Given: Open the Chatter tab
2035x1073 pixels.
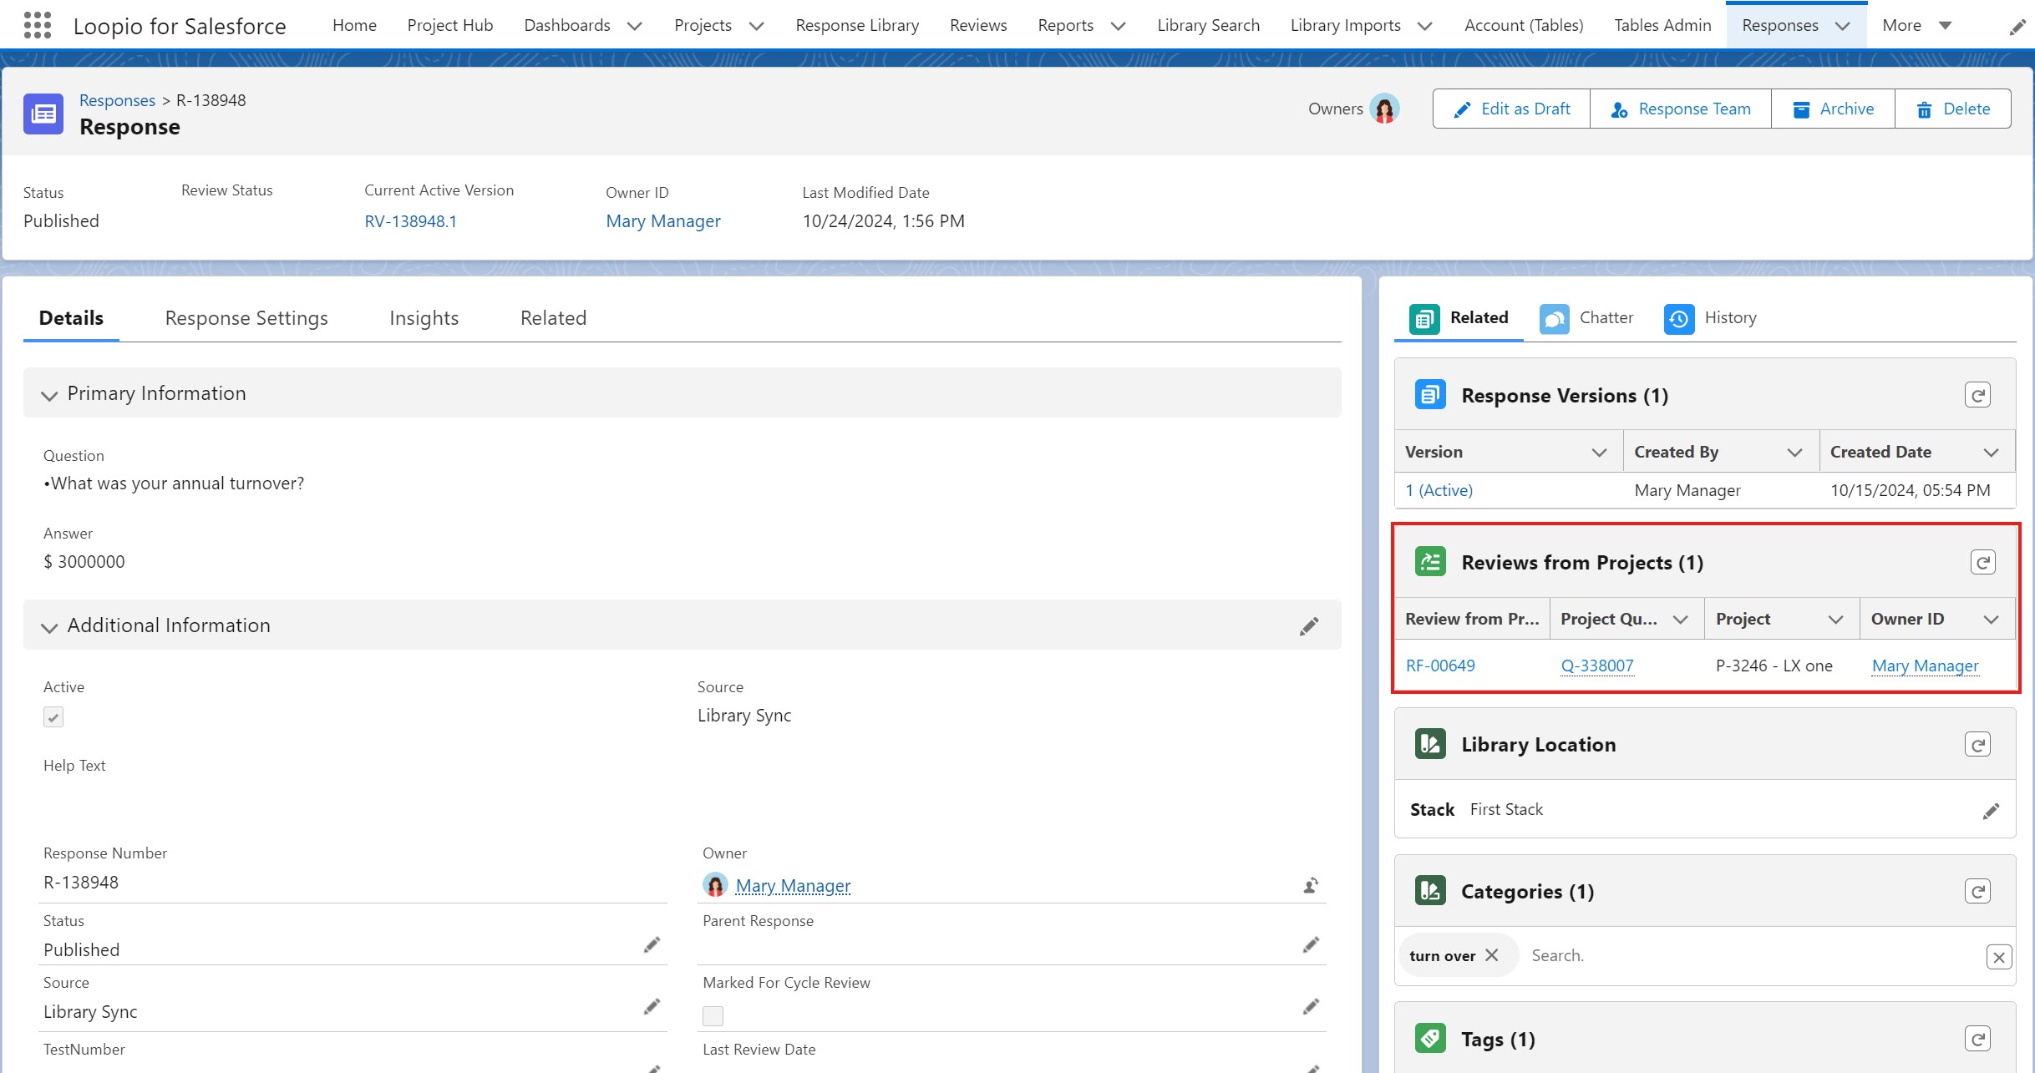Looking at the screenshot, I should coord(1586,318).
